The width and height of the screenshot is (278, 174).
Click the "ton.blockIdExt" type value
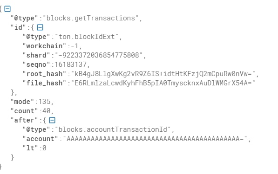coord(87,37)
